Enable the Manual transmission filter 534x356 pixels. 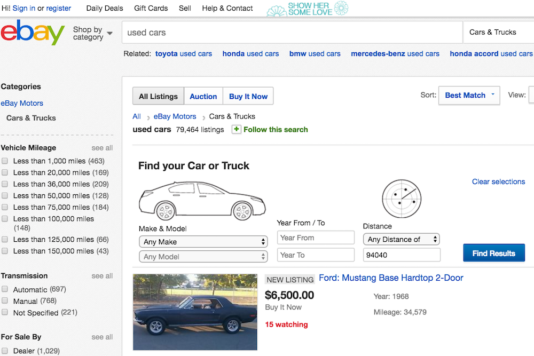pyautogui.click(x=5, y=300)
